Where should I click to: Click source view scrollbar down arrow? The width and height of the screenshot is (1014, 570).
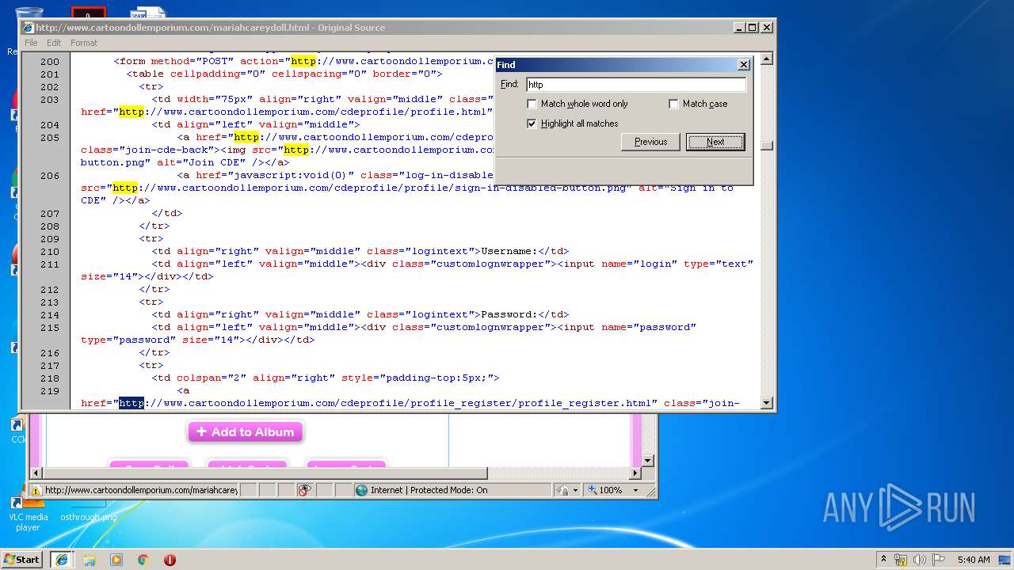click(x=766, y=403)
